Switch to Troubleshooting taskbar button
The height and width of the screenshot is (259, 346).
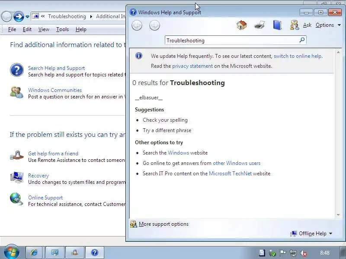[54, 253]
